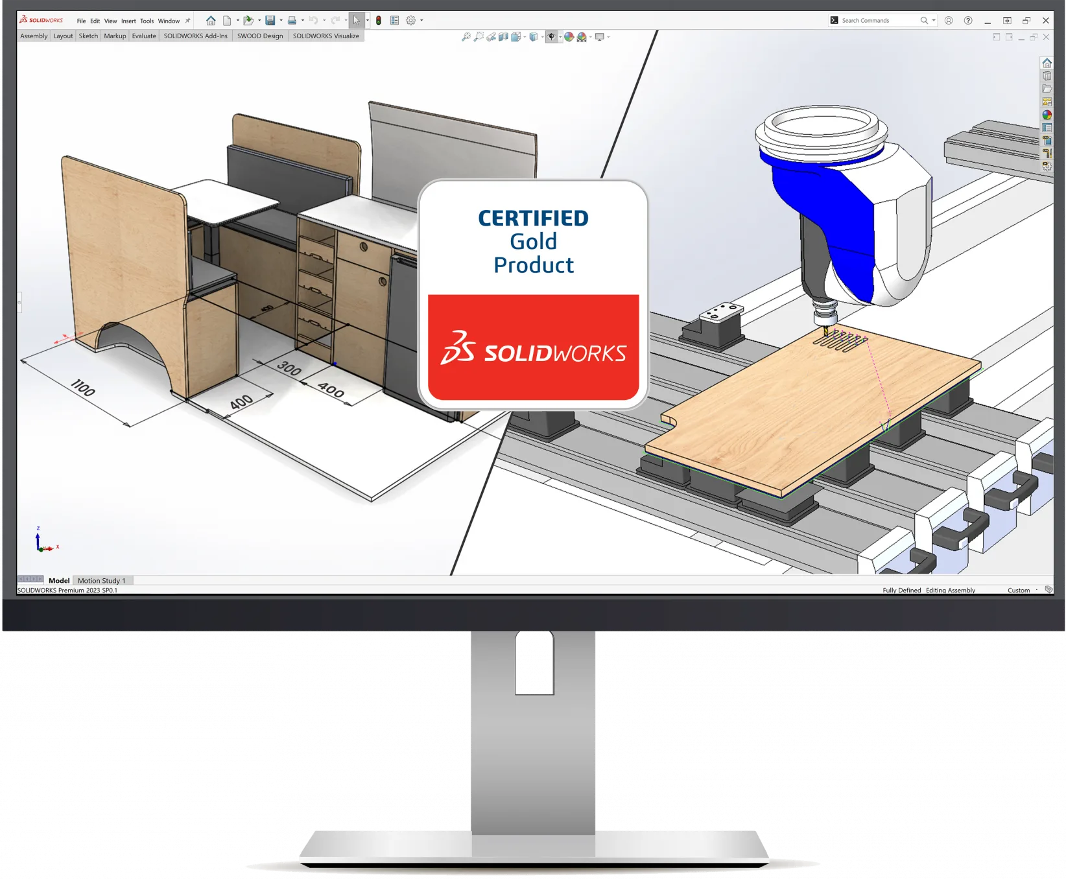Expand the New document dropdown arrow
The height and width of the screenshot is (879, 1066).
237,21
